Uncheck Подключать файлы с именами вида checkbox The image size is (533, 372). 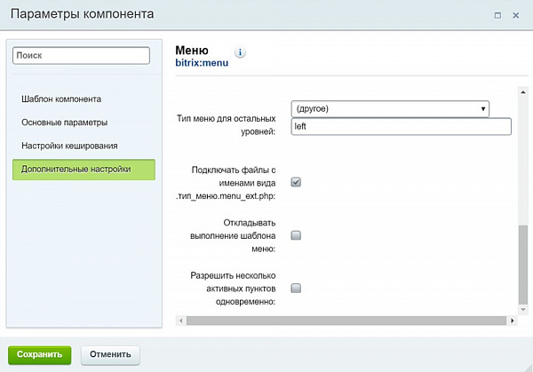[296, 182]
